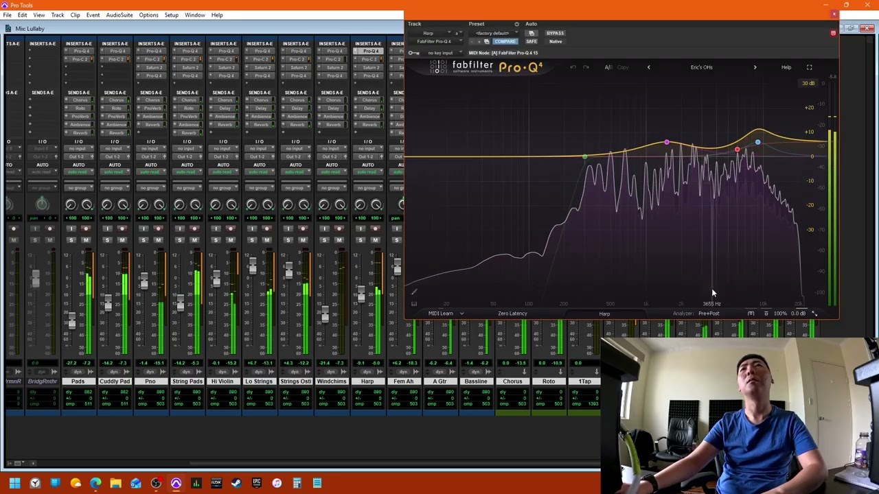
Task: Open the insert position 'a' dropdown
Action: click(459, 33)
